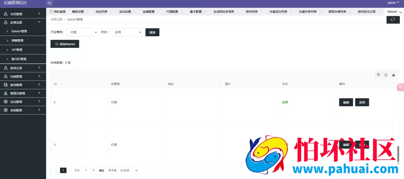Click the floating translate icon

click(x=400, y=87)
